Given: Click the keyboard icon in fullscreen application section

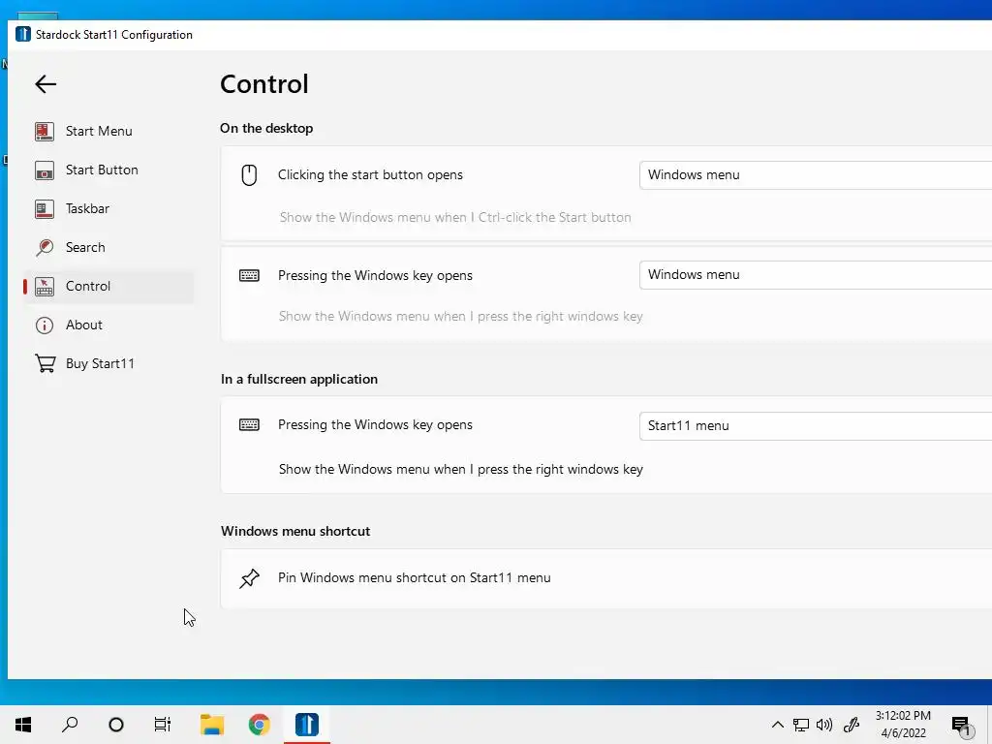Looking at the screenshot, I should (x=249, y=424).
